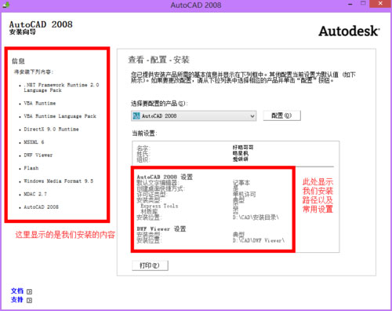Select 'Windows Media Format 9.5' entry

point(59,181)
